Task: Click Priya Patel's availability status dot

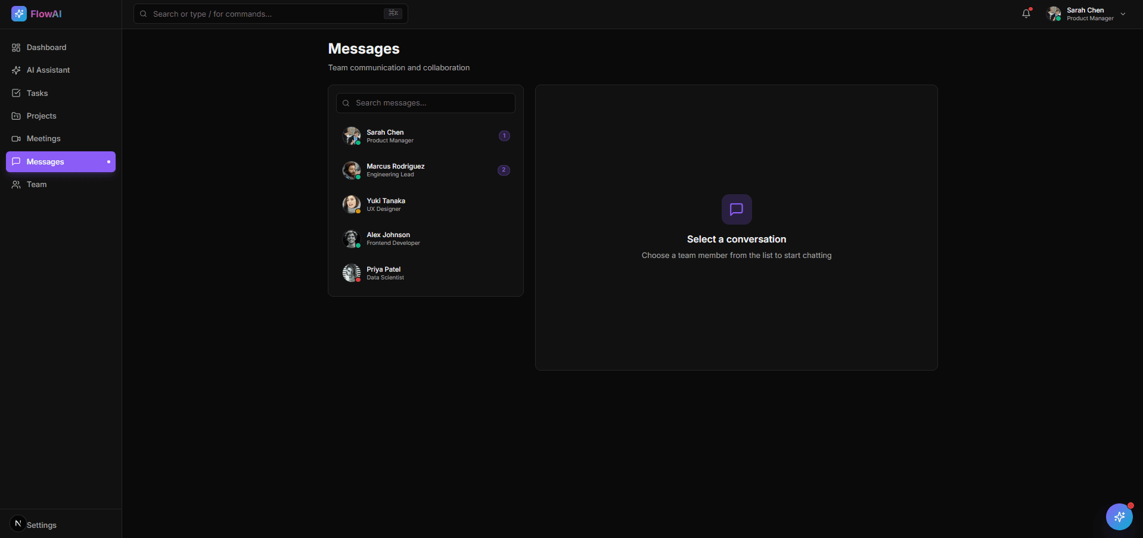Action: 358,280
